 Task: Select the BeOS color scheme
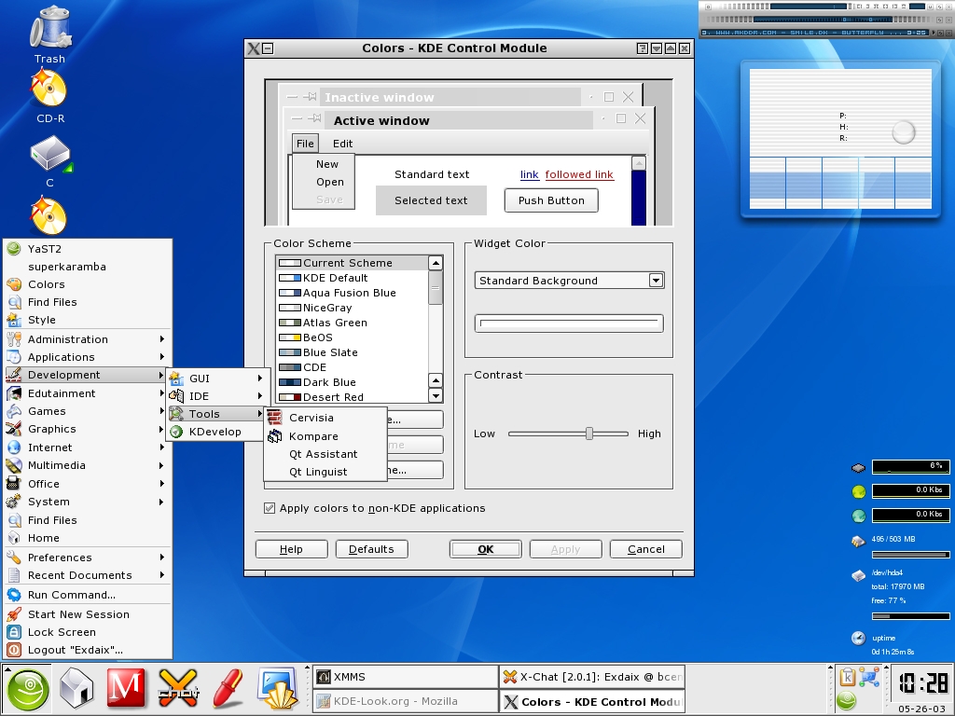(353, 337)
